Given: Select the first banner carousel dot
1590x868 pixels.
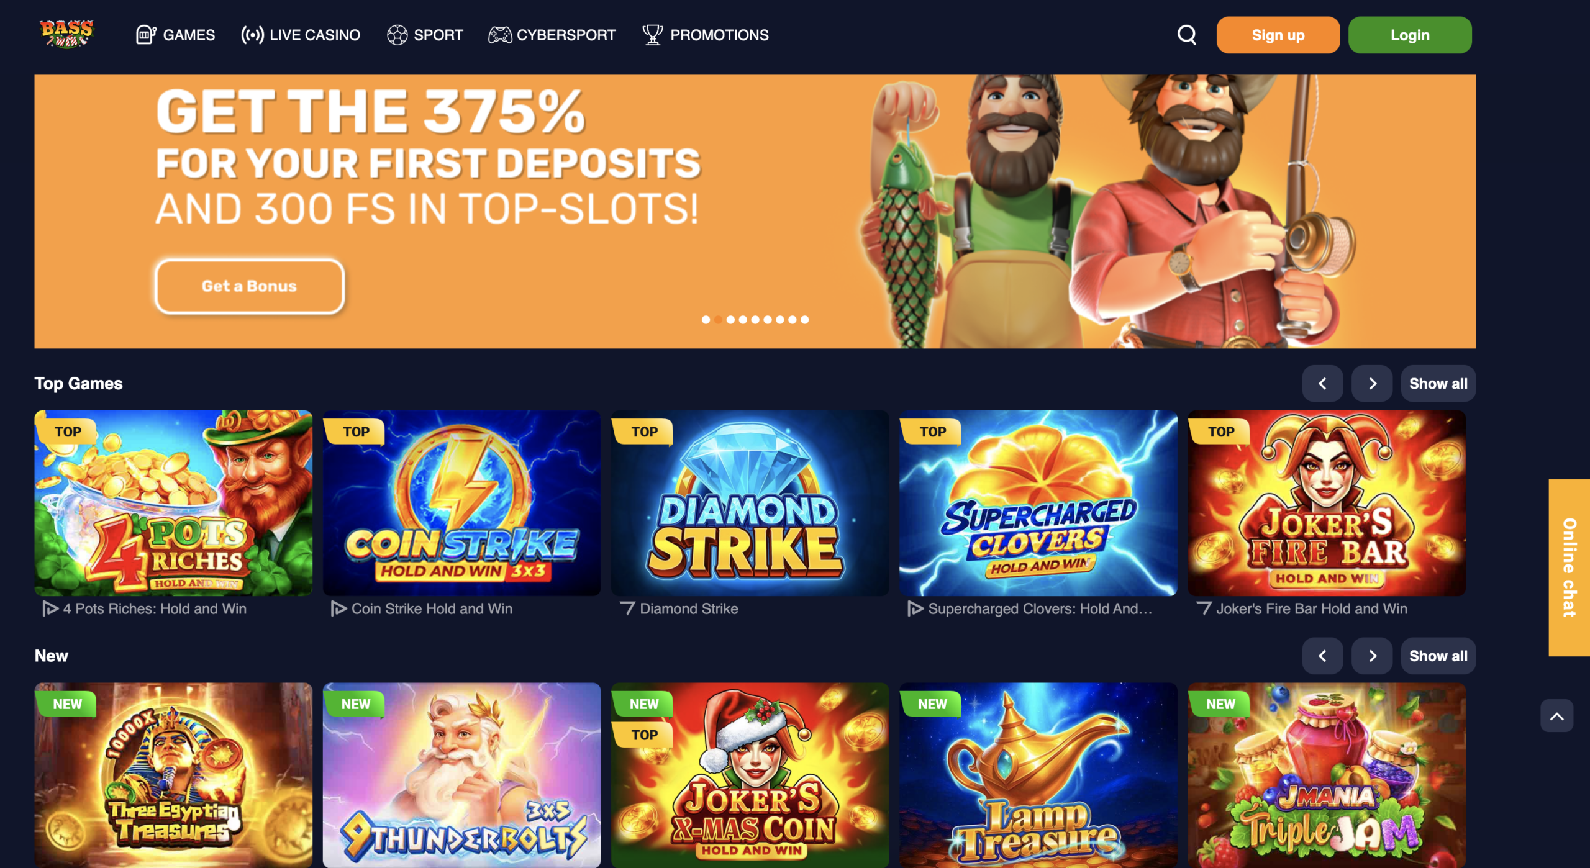Looking at the screenshot, I should (706, 320).
